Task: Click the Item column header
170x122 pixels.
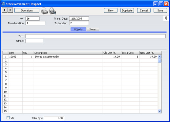Action: (15, 53)
